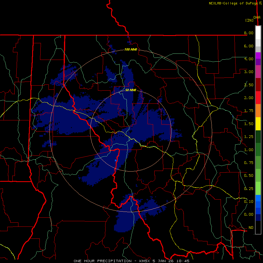Click the navy swatch just above ND
The width and height of the screenshot is (263, 263).
tap(258, 218)
